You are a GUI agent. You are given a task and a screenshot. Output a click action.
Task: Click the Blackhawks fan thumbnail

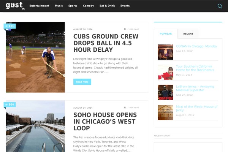pos(165,72)
